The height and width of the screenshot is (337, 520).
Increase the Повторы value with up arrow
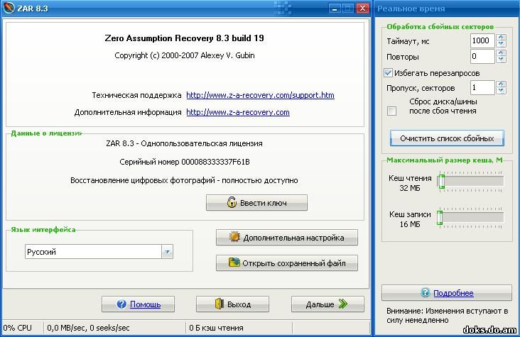[501, 53]
